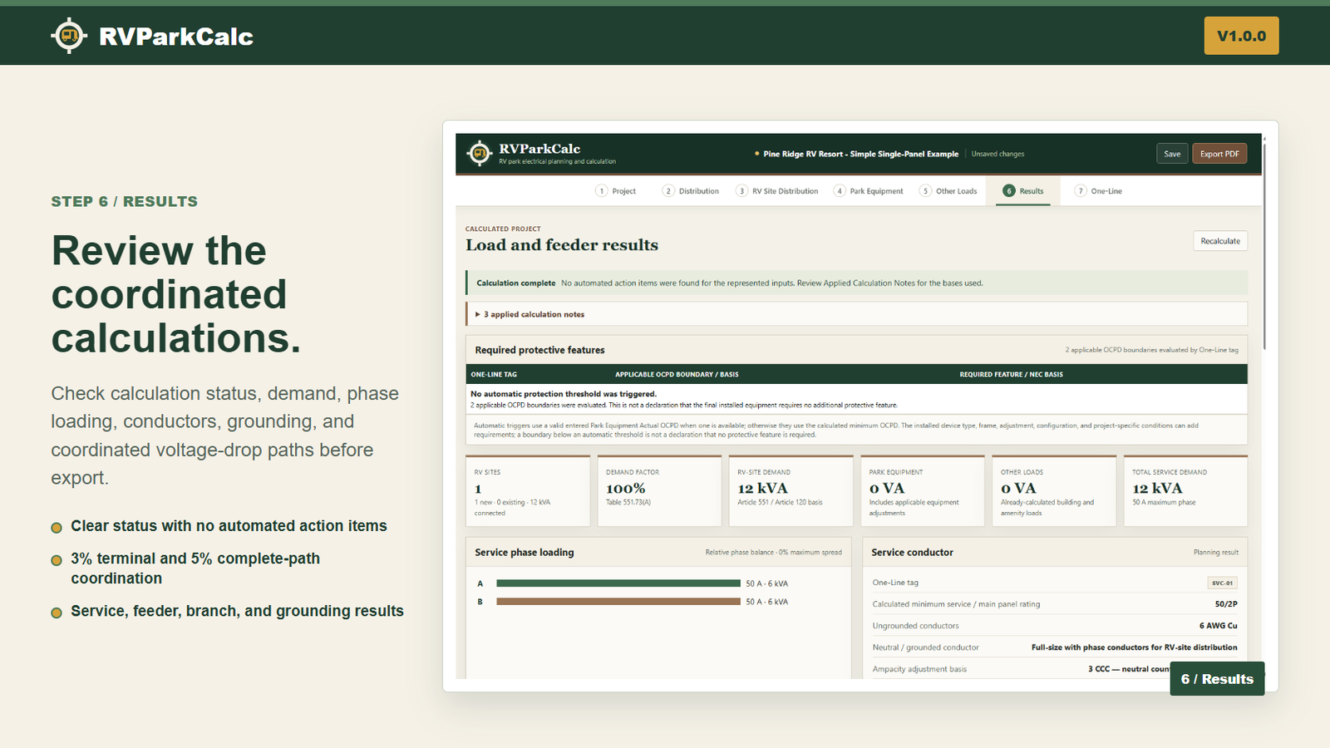Select the Results tab
The height and width of the screenshot is (748, 1330).
(1023, 191)
